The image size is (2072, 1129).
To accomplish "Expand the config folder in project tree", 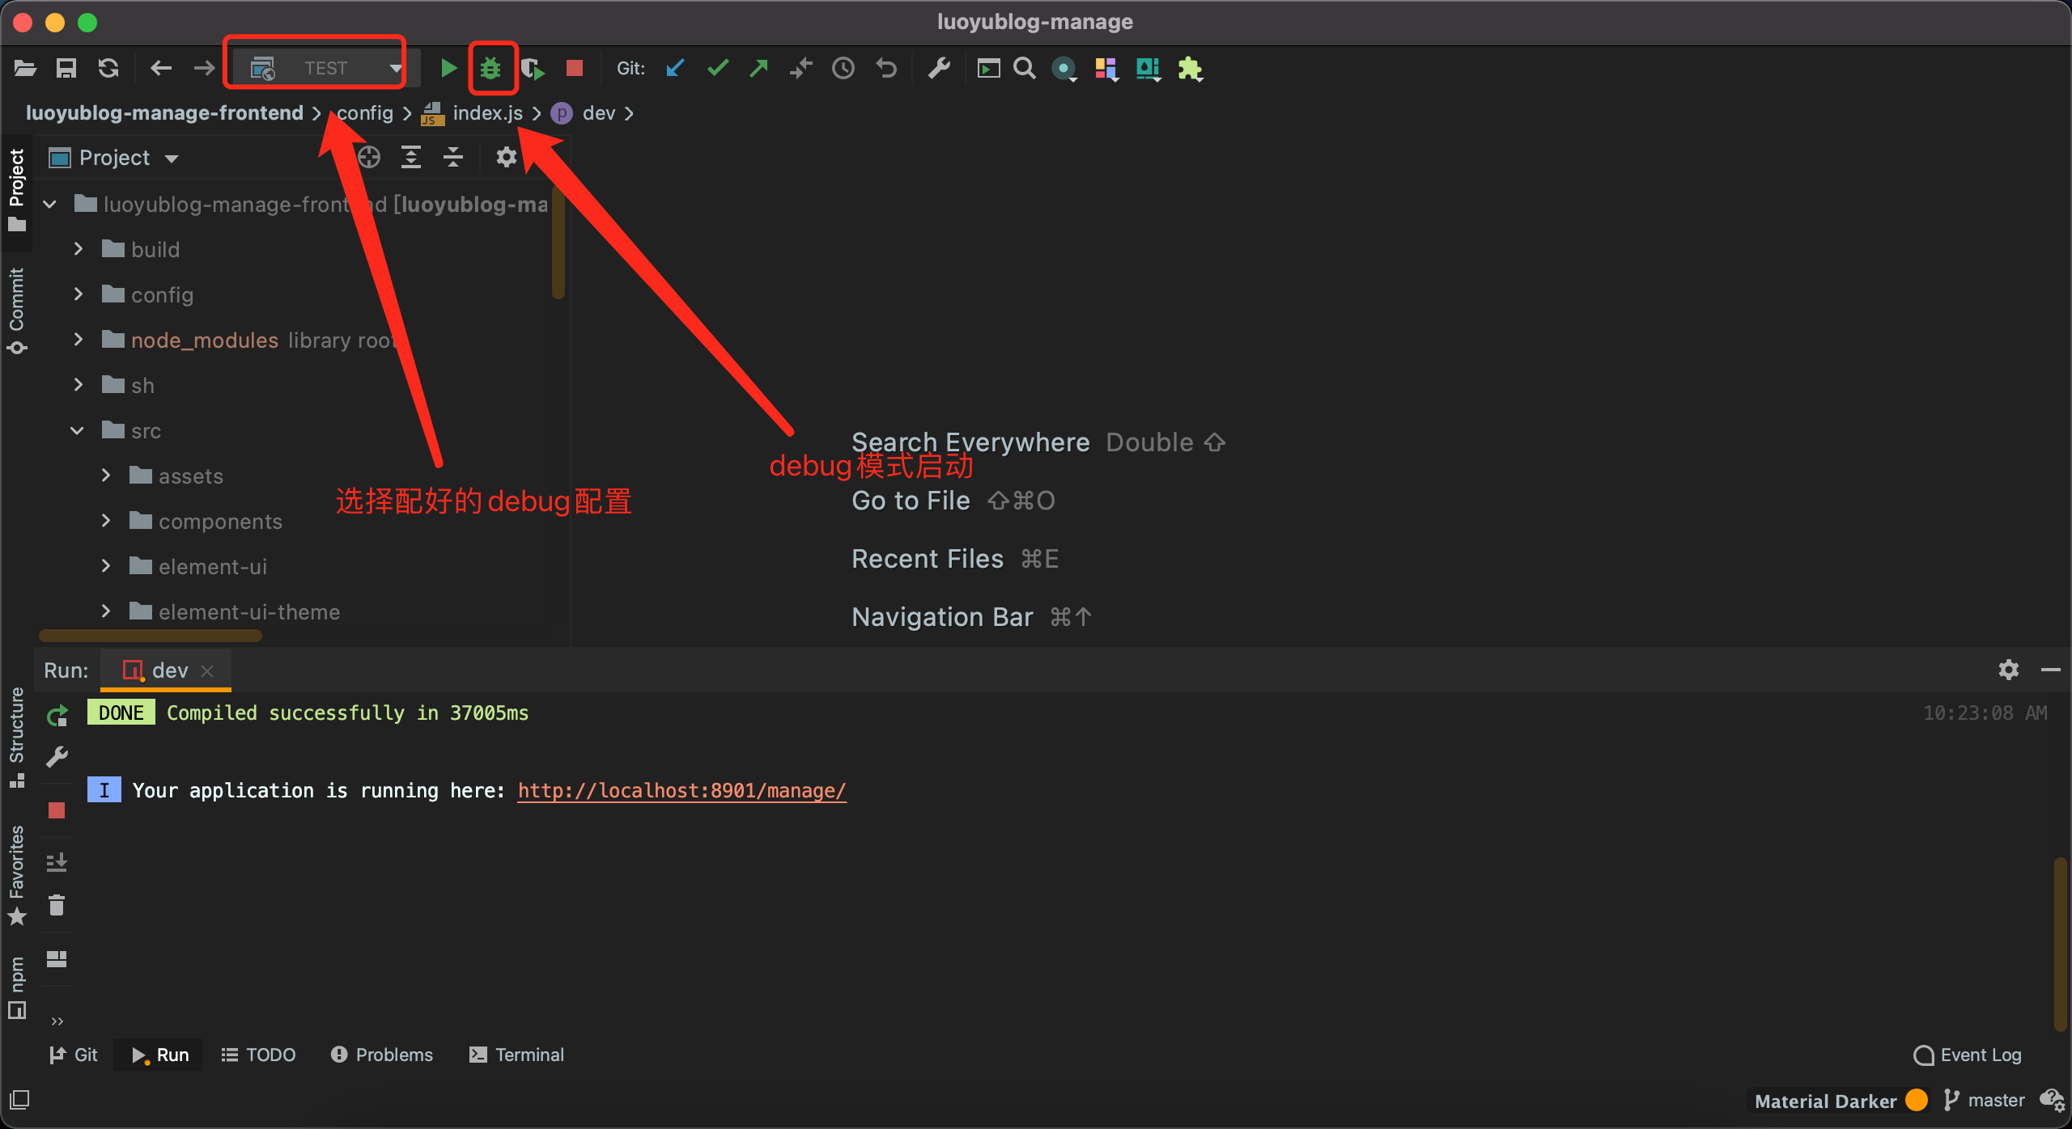I will click(x=78, y=294).
